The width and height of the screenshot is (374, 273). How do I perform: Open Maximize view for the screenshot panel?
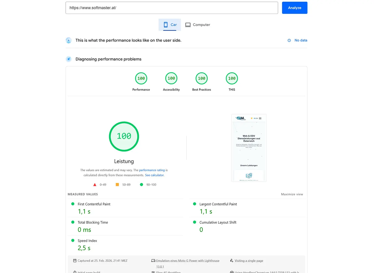(x=292, y=194)
